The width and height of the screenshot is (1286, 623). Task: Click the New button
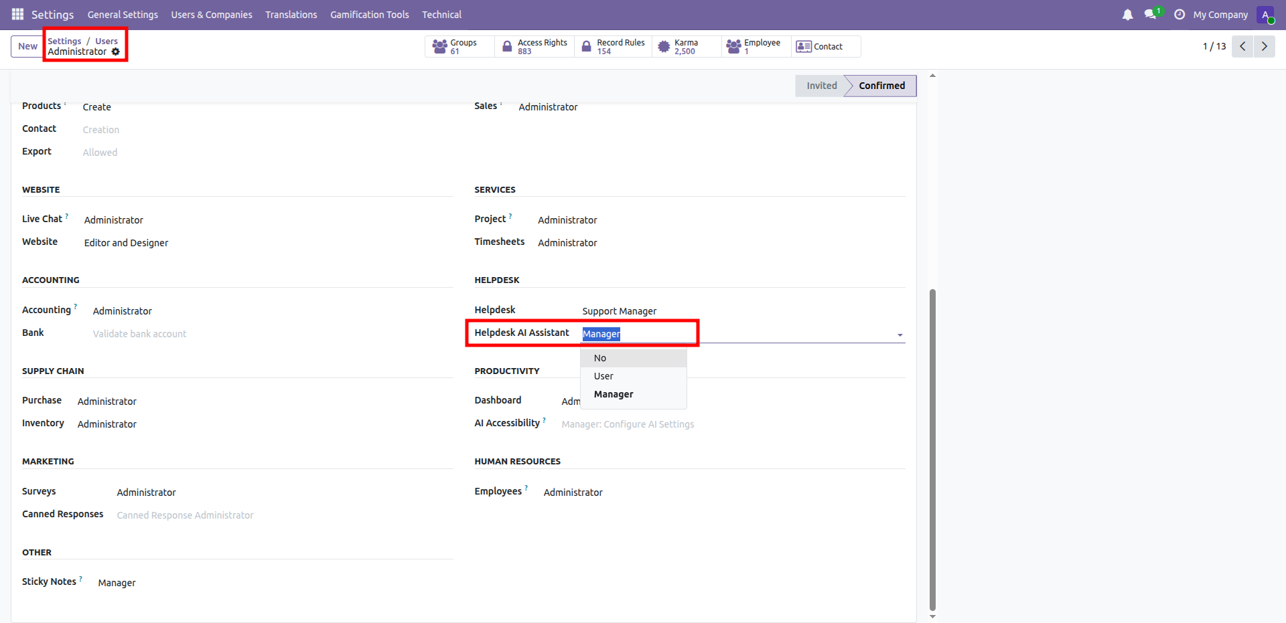click(x=27, y=46)
